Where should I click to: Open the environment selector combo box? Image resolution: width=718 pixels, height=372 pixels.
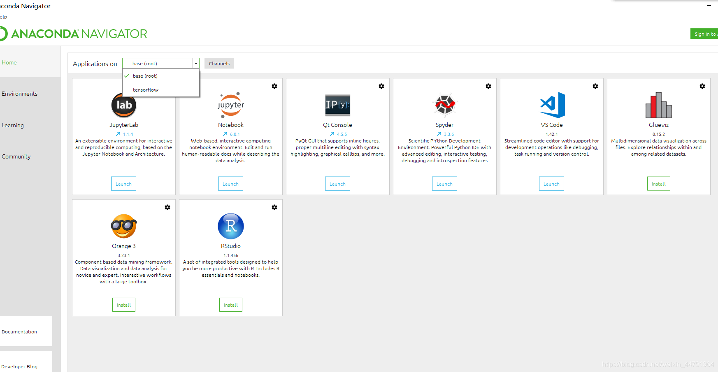tap(160, 63)
